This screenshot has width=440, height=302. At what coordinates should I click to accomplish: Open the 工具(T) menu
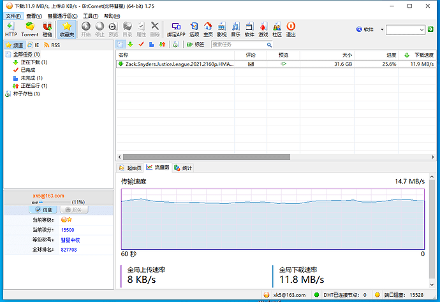[91, 16]
